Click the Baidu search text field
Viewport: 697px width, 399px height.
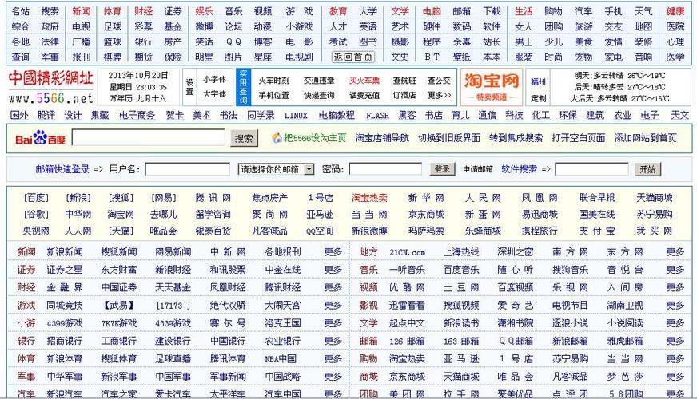click(149, 137)
